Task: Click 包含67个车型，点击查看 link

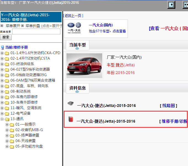Action: pos(107,31)
